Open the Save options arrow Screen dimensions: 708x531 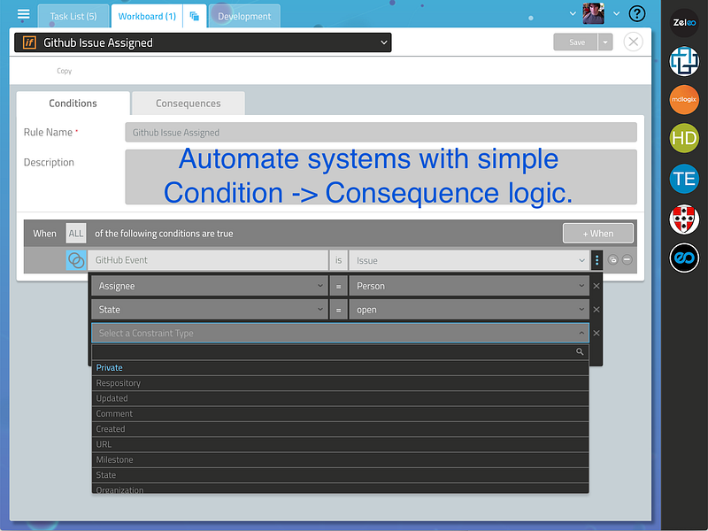tap(605, 42)
